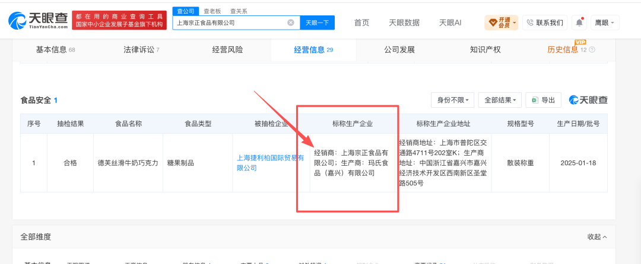The image size is (641, 264).
Task: Clear the search box text
Action: (x=291, y=23)
